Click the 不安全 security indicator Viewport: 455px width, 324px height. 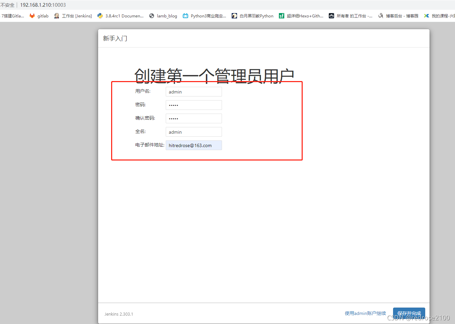tap(7, 5)
